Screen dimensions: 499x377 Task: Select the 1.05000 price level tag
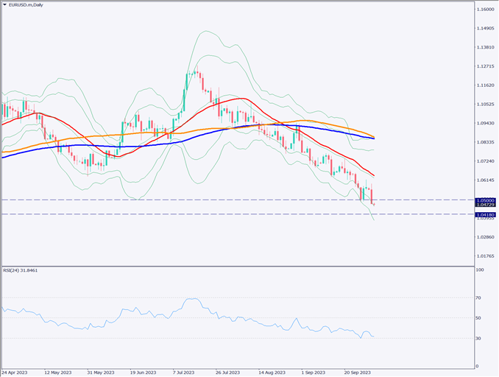pyautogui.click(x=485, y=200)
